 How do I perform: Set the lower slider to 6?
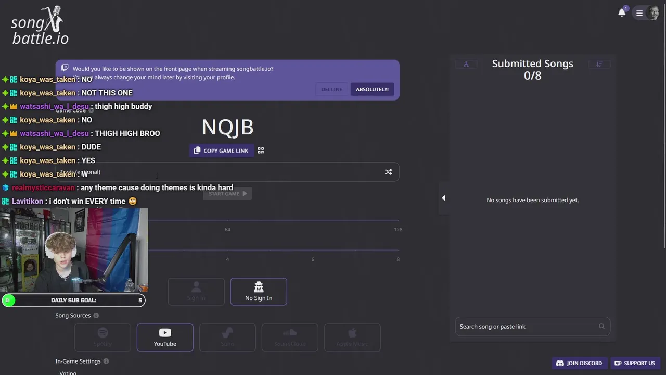pos(313,251)
